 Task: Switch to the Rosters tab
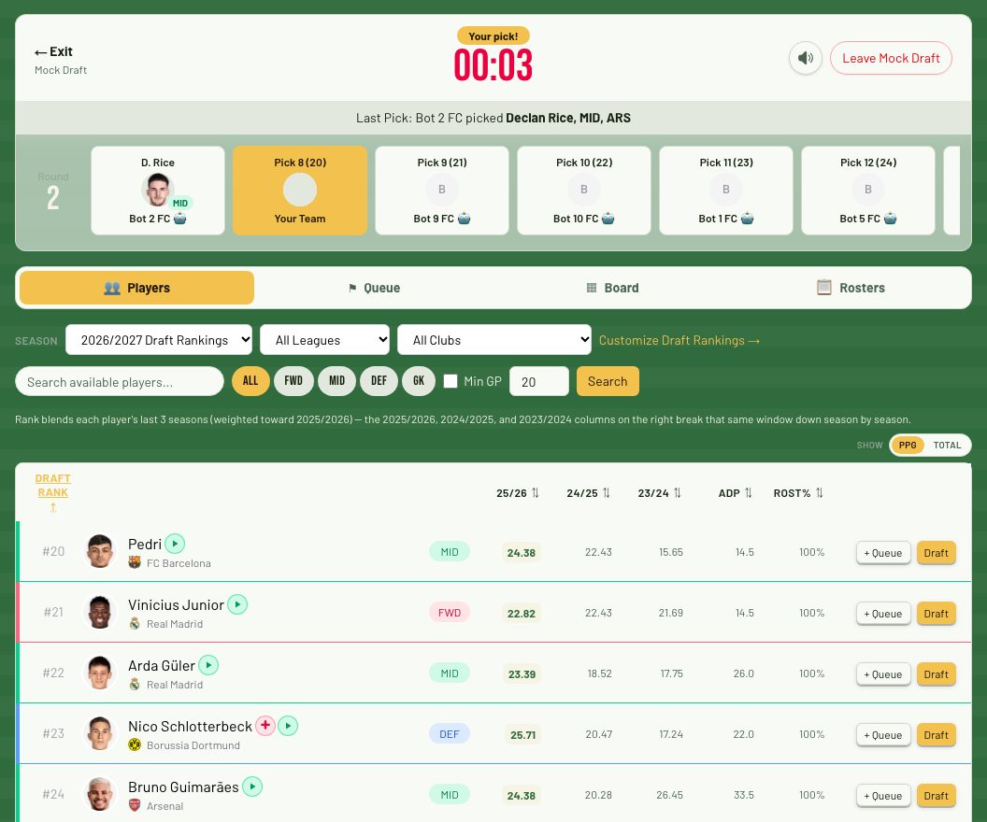tap(851, 288)
